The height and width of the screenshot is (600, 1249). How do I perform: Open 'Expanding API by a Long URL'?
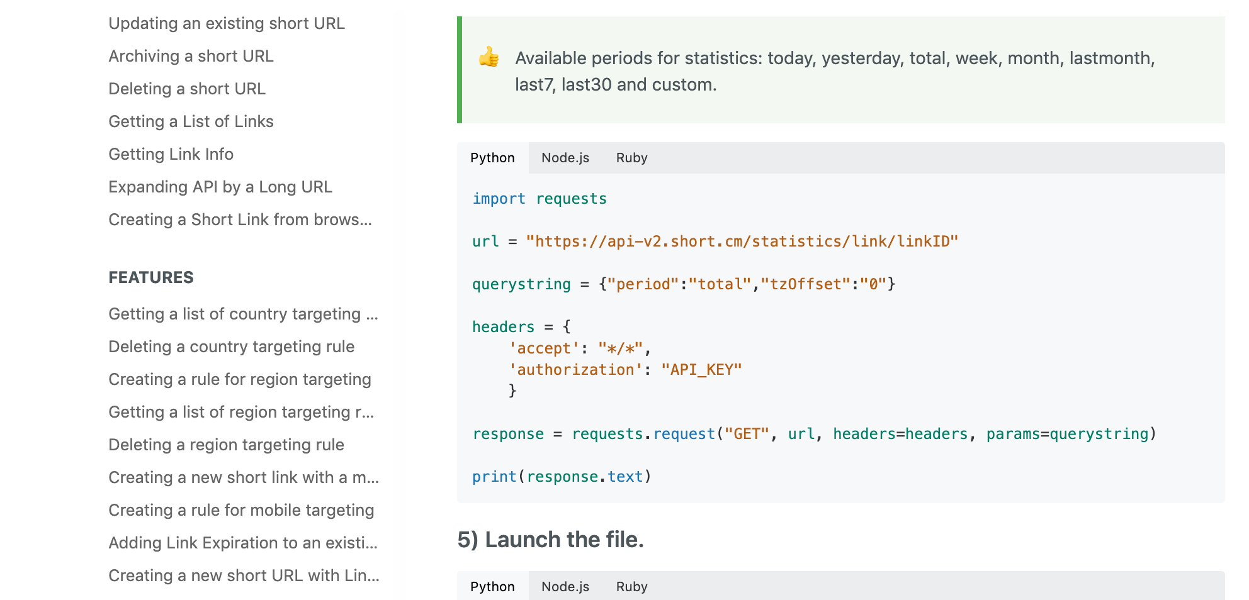click(x=220, y=187)
